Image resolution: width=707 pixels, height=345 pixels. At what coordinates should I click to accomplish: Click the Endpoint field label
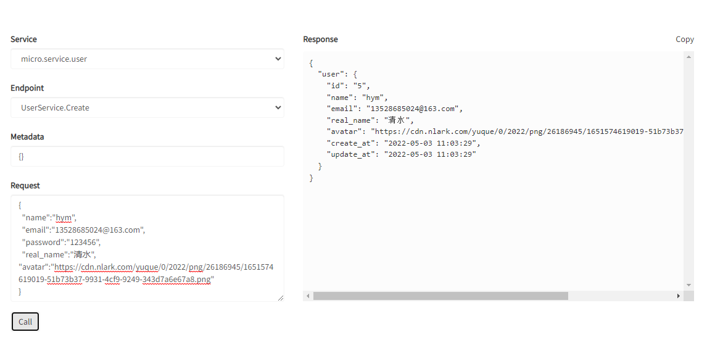(27, 88)
